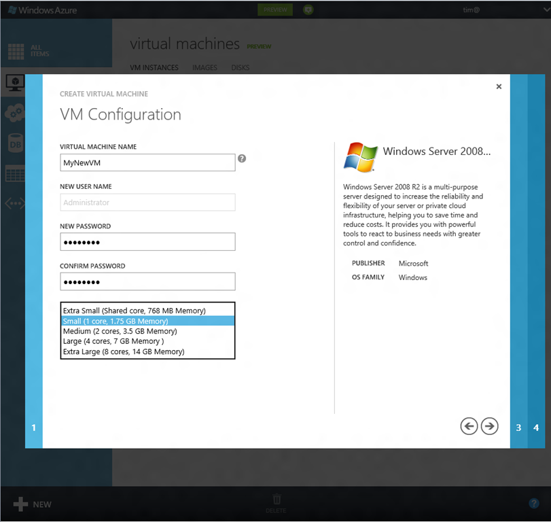Click the Windows Server 2008 logo image
This screenshot has width=551, height=522.
click(360, 157)
